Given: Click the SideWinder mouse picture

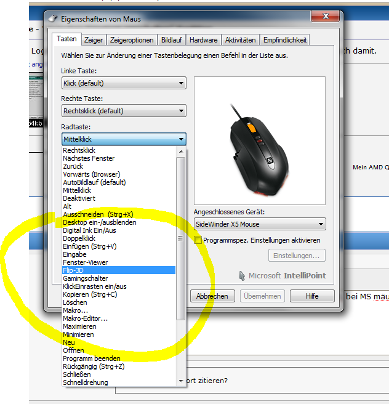Looking at the screenshot, I should (260, 149).
